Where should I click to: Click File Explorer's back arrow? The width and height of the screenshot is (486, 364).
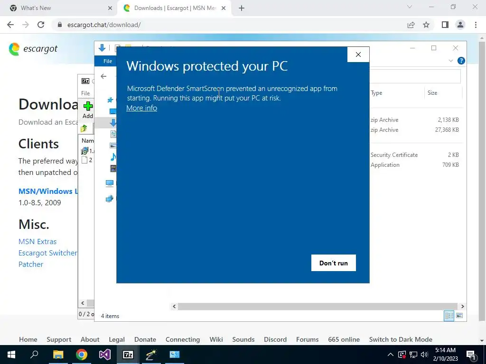coord(103,76)
